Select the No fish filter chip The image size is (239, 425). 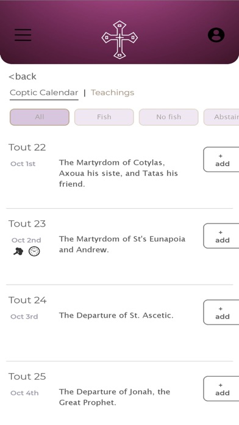point(169,117)
